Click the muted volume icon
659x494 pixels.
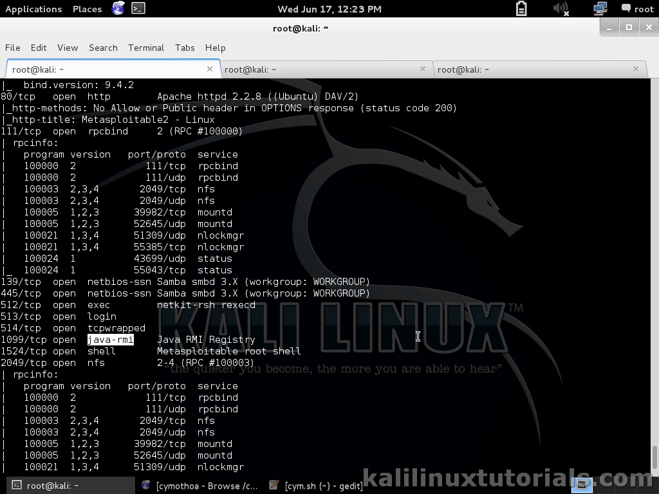point(561,8)
